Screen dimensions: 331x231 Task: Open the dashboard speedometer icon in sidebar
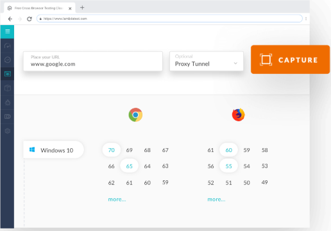pos(8,46)
